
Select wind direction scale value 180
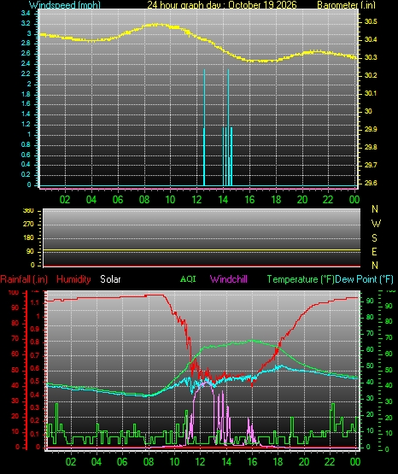click(30, 238)
